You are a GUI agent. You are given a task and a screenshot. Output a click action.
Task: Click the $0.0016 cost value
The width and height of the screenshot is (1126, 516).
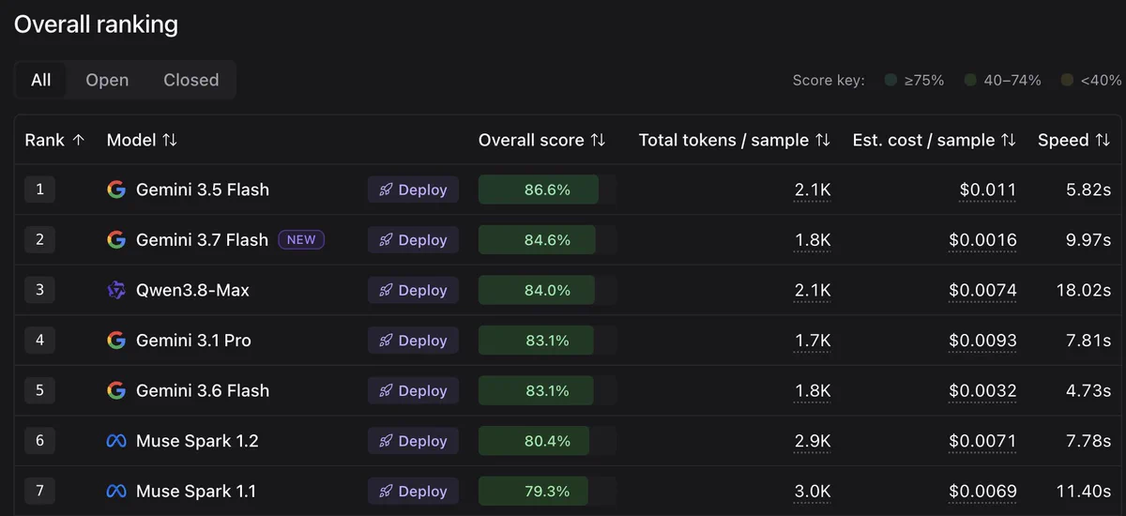click(x=982, y=240)
